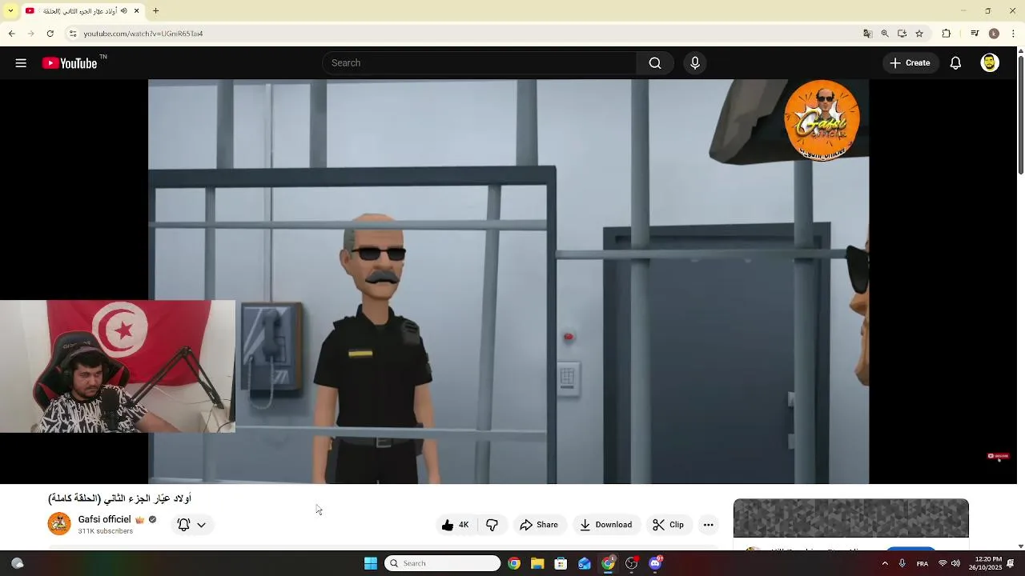Click the subscribe watermark at video corner
Image resolution: width=1025 pixels, height=576 pixels.
998,456
